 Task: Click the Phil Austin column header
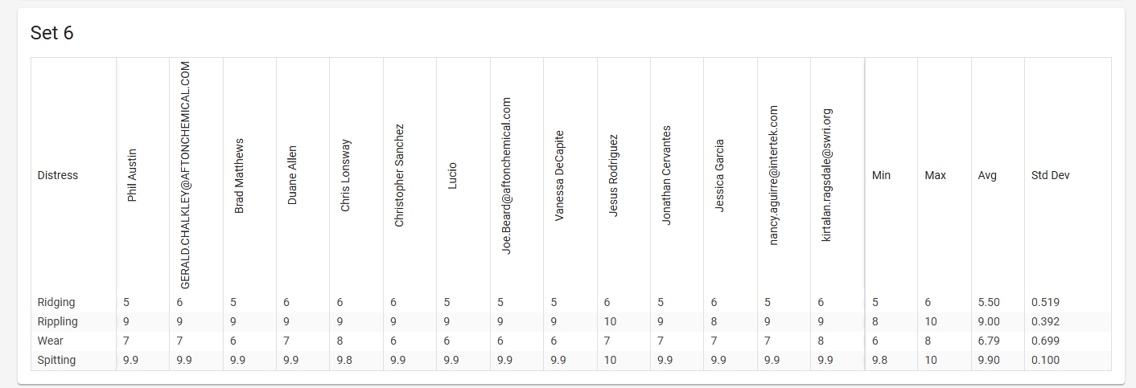(x=133, y=174)
